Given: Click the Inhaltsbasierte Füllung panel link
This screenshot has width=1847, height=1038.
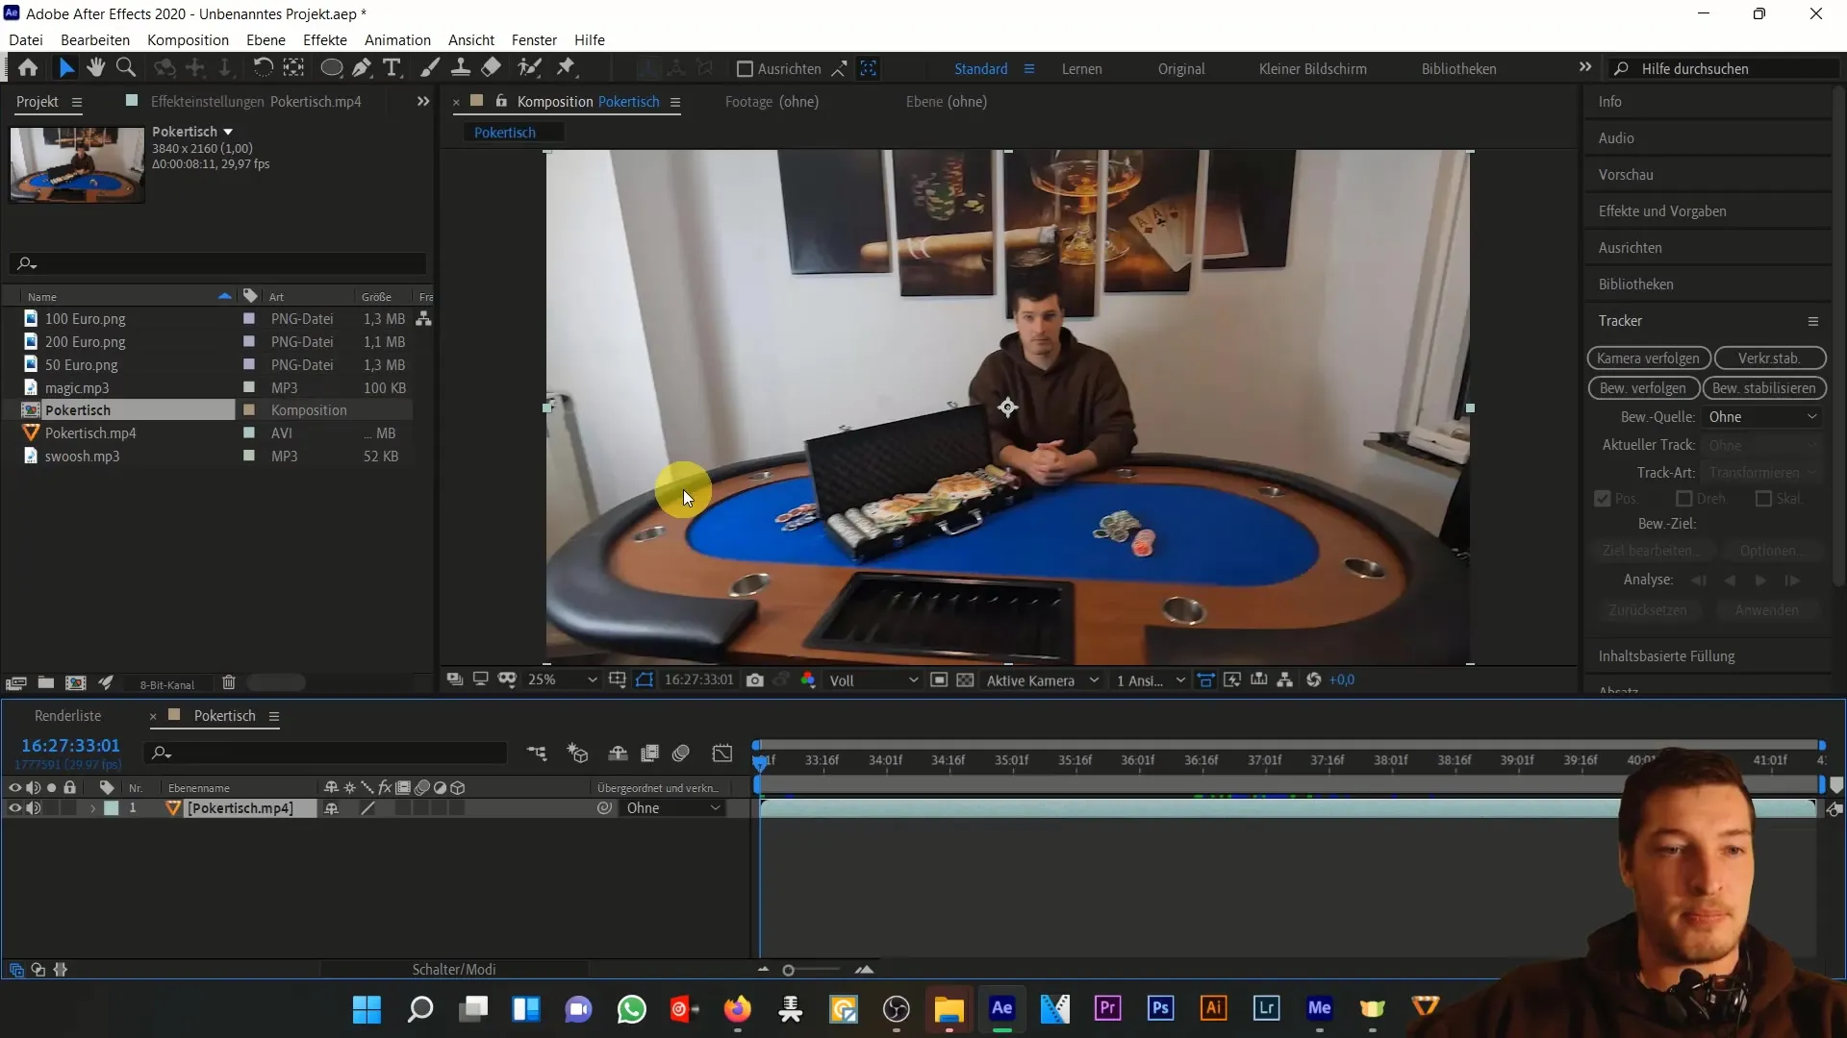Looking at the screenshot, I should (x=1665, y=655).
